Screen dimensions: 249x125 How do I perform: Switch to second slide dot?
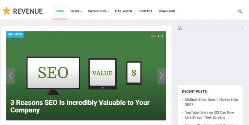pyautogui.click(x=159, y=36)
